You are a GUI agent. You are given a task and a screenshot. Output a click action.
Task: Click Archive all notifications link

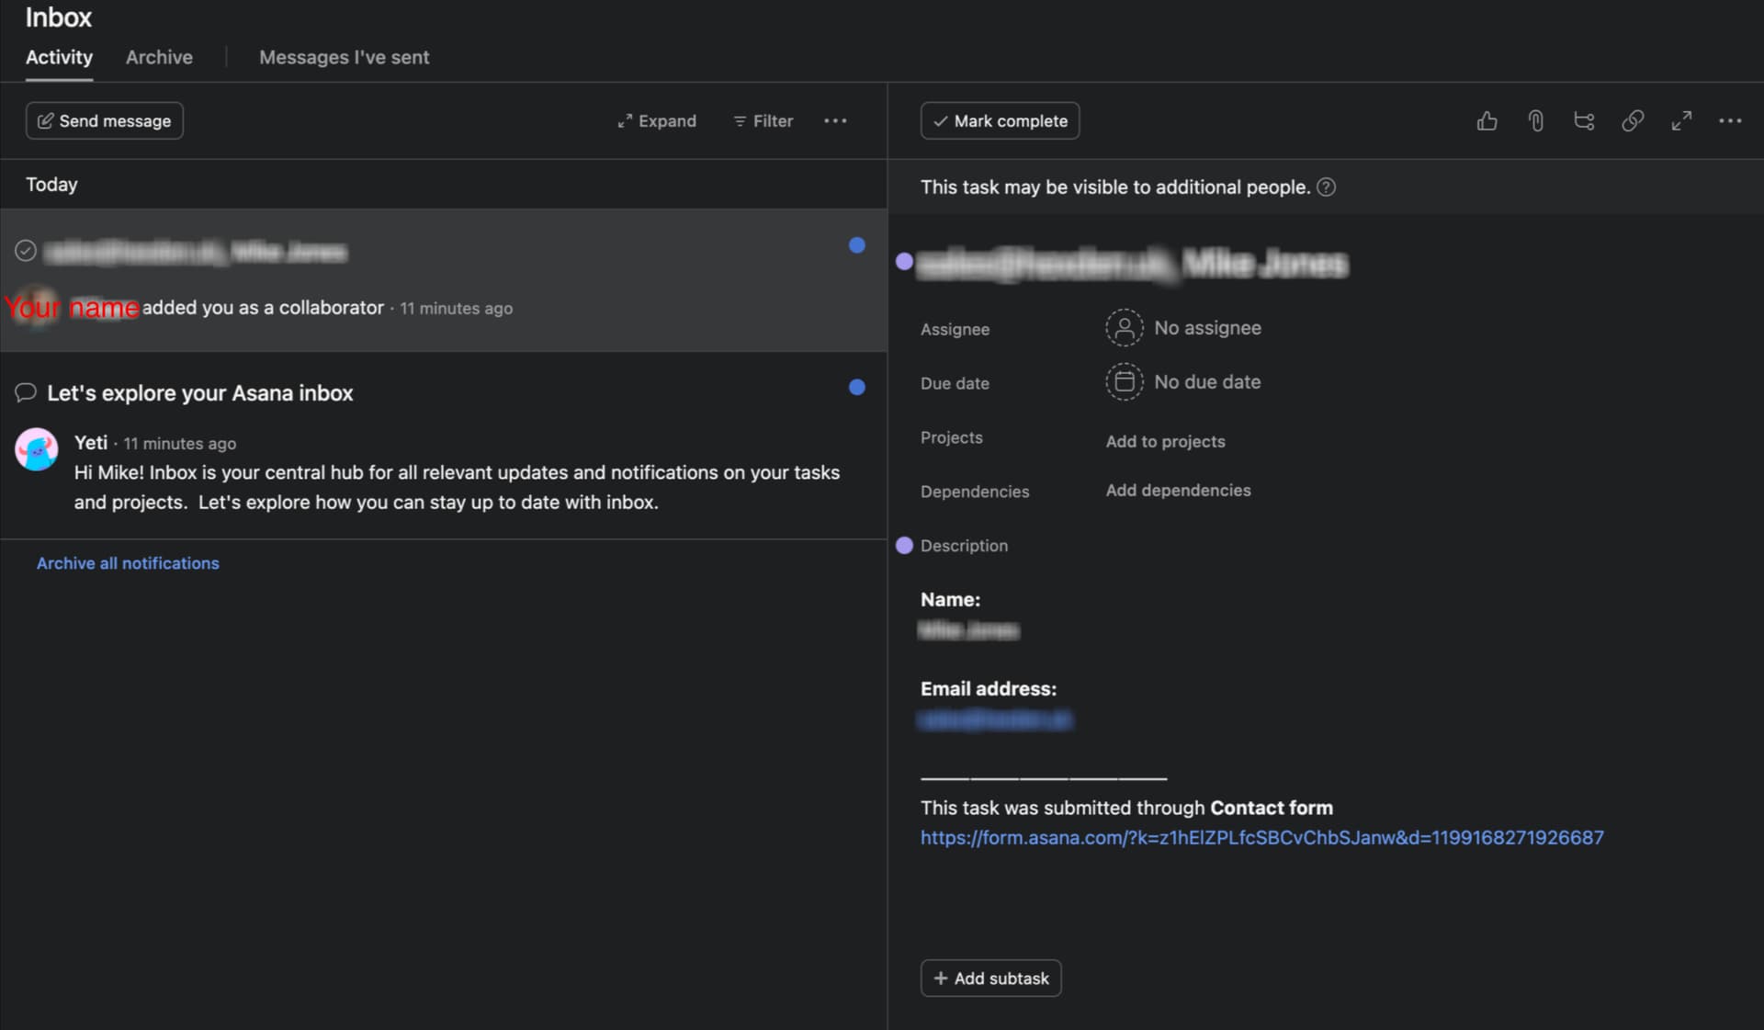click(x=128, y=563)
